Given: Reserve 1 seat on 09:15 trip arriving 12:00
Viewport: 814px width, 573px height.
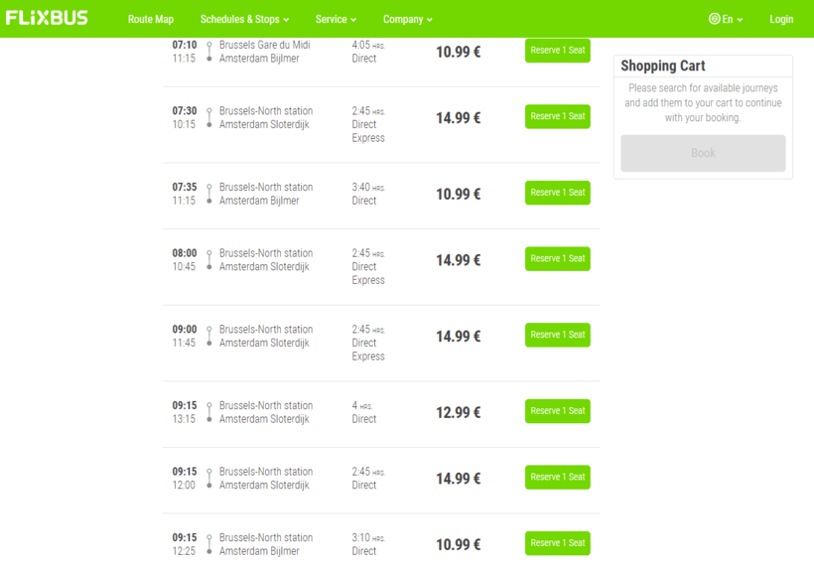Looking at the screenshot, I should click(558, 477).
